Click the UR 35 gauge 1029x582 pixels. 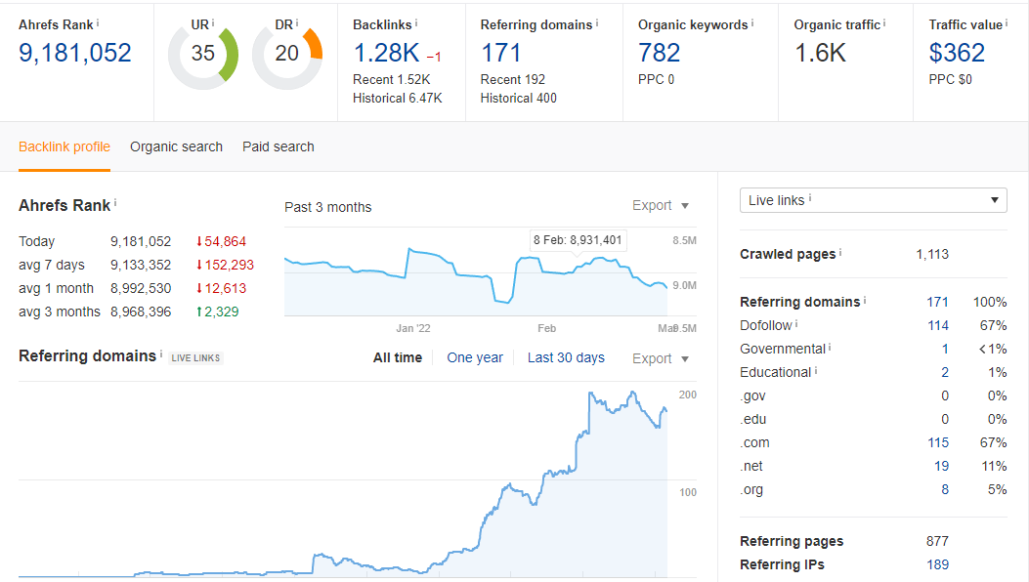coord(203,55)
